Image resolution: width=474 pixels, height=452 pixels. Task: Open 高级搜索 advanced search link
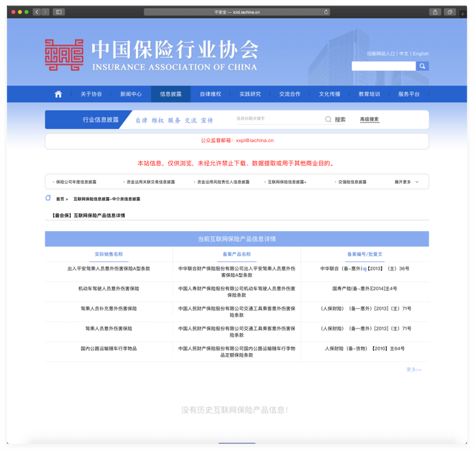[370, 119]
